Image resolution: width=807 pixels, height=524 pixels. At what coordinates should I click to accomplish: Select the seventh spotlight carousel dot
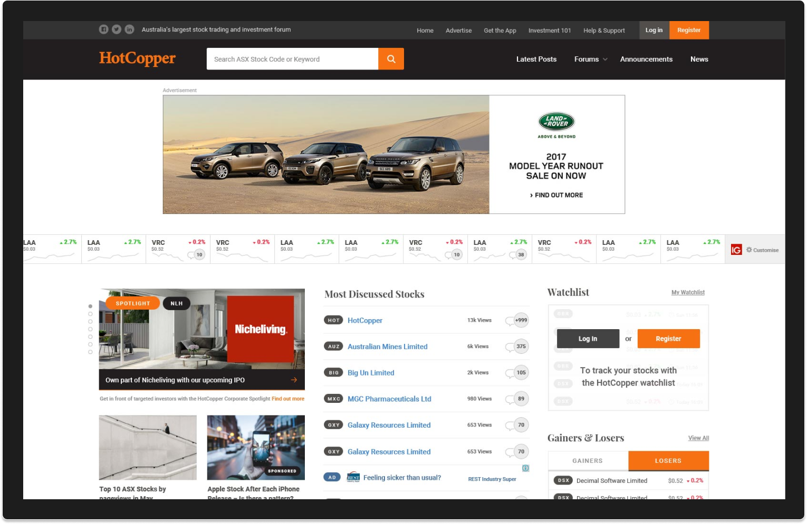pos(90,352)
